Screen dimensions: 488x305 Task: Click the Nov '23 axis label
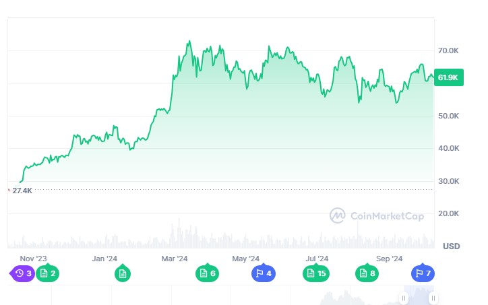pyautogui.click(x=33, y=259)
